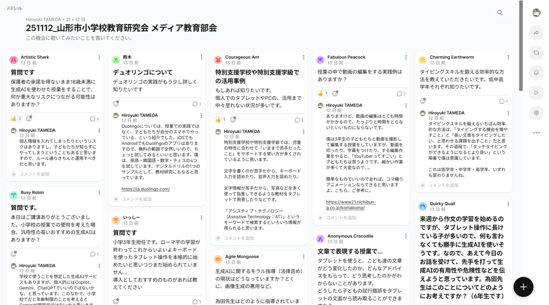549x305 pixels.
Task: Add a new post with plus button
Action: point(523,287)
